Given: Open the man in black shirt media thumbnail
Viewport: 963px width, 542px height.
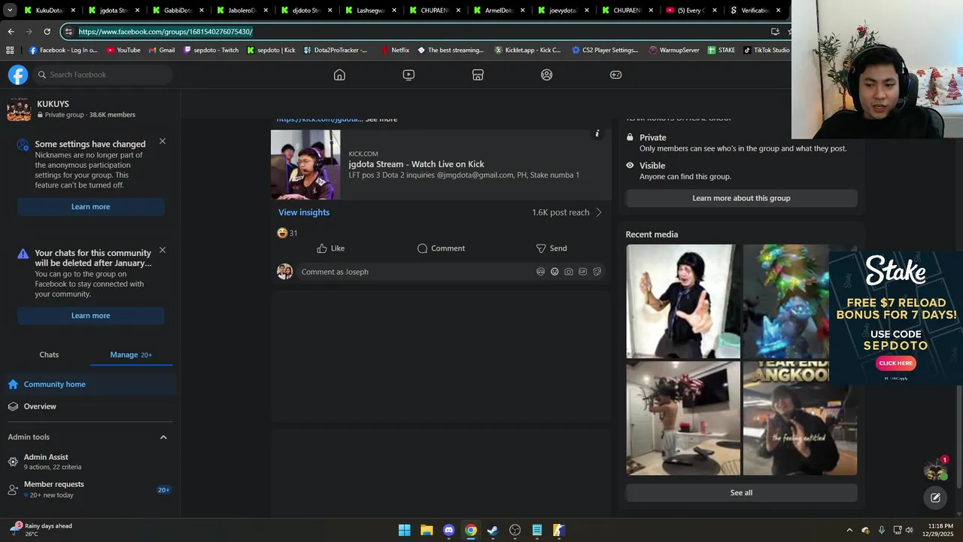Looking at the screenshot, I should 683,301.
